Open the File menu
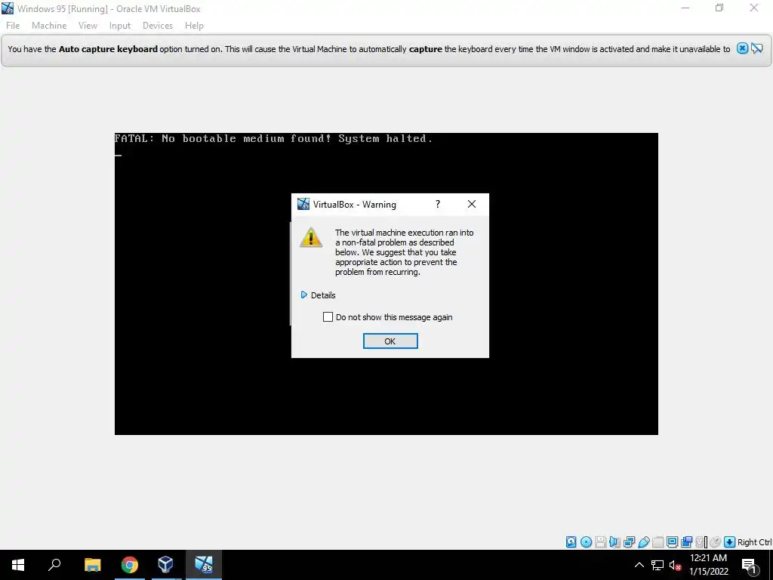 [x=13, y=26]
